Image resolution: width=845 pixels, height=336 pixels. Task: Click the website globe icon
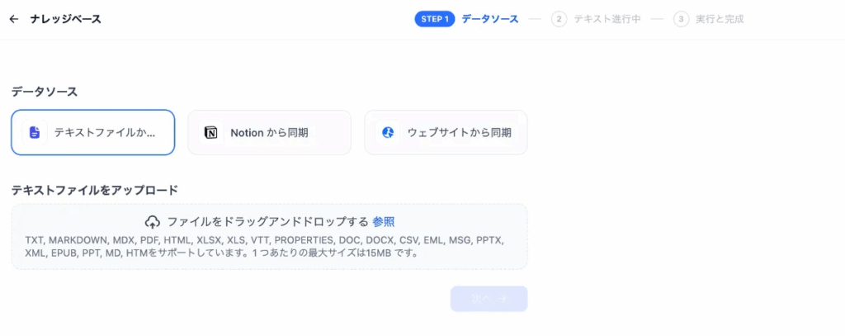click(388, 132)
